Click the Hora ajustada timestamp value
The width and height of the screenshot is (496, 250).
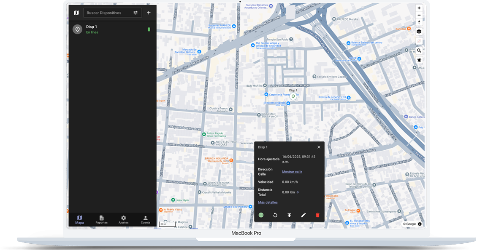[298, 159]
